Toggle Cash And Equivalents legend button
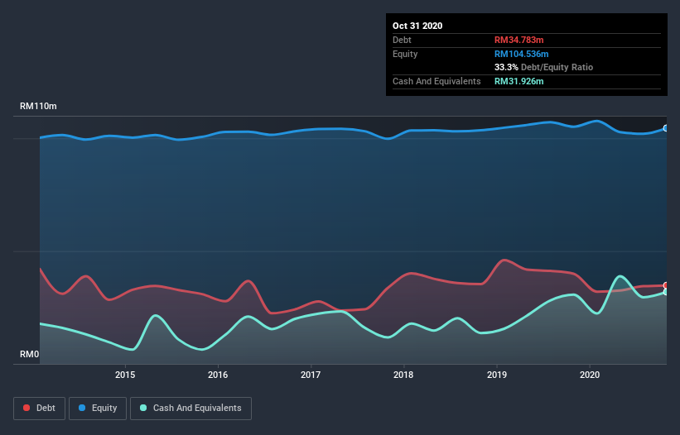The width and height of the screenshot is (680, 435). pyautogui.click(x=190, y=409)
